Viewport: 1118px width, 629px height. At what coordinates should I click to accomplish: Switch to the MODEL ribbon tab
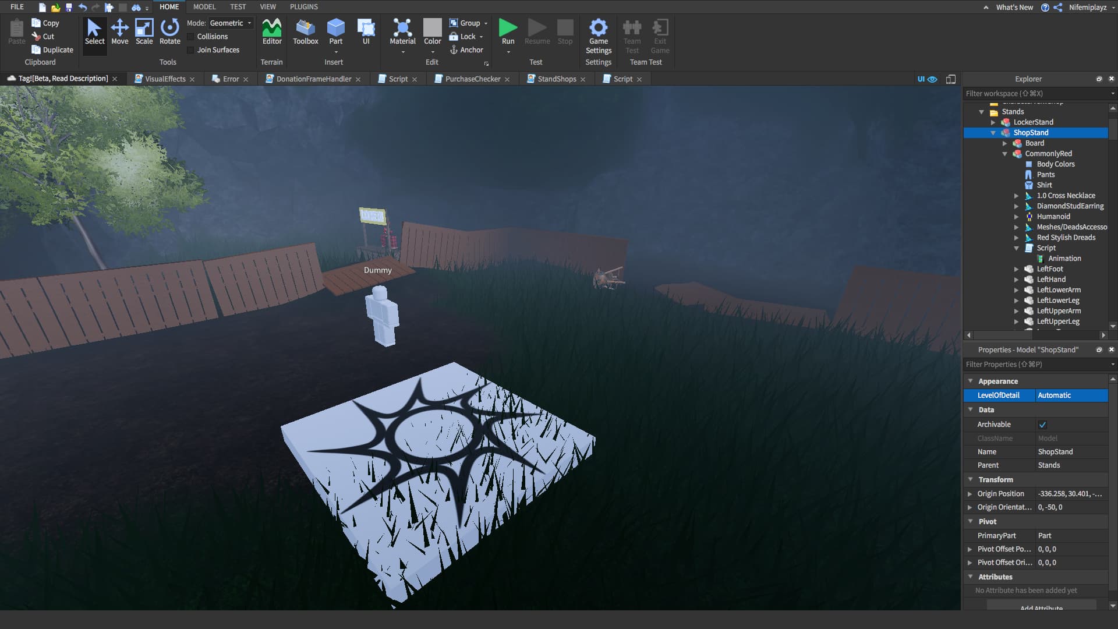204,7
